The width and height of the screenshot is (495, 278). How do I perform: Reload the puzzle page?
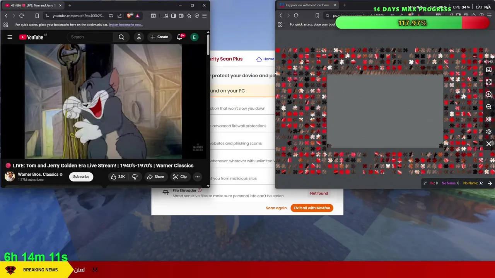296,15
